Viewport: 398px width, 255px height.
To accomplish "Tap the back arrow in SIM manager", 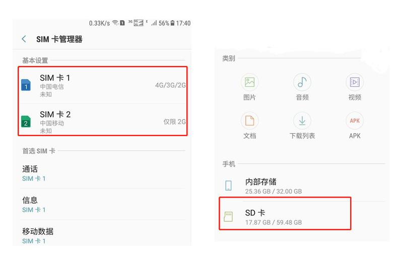I will 24,39.
